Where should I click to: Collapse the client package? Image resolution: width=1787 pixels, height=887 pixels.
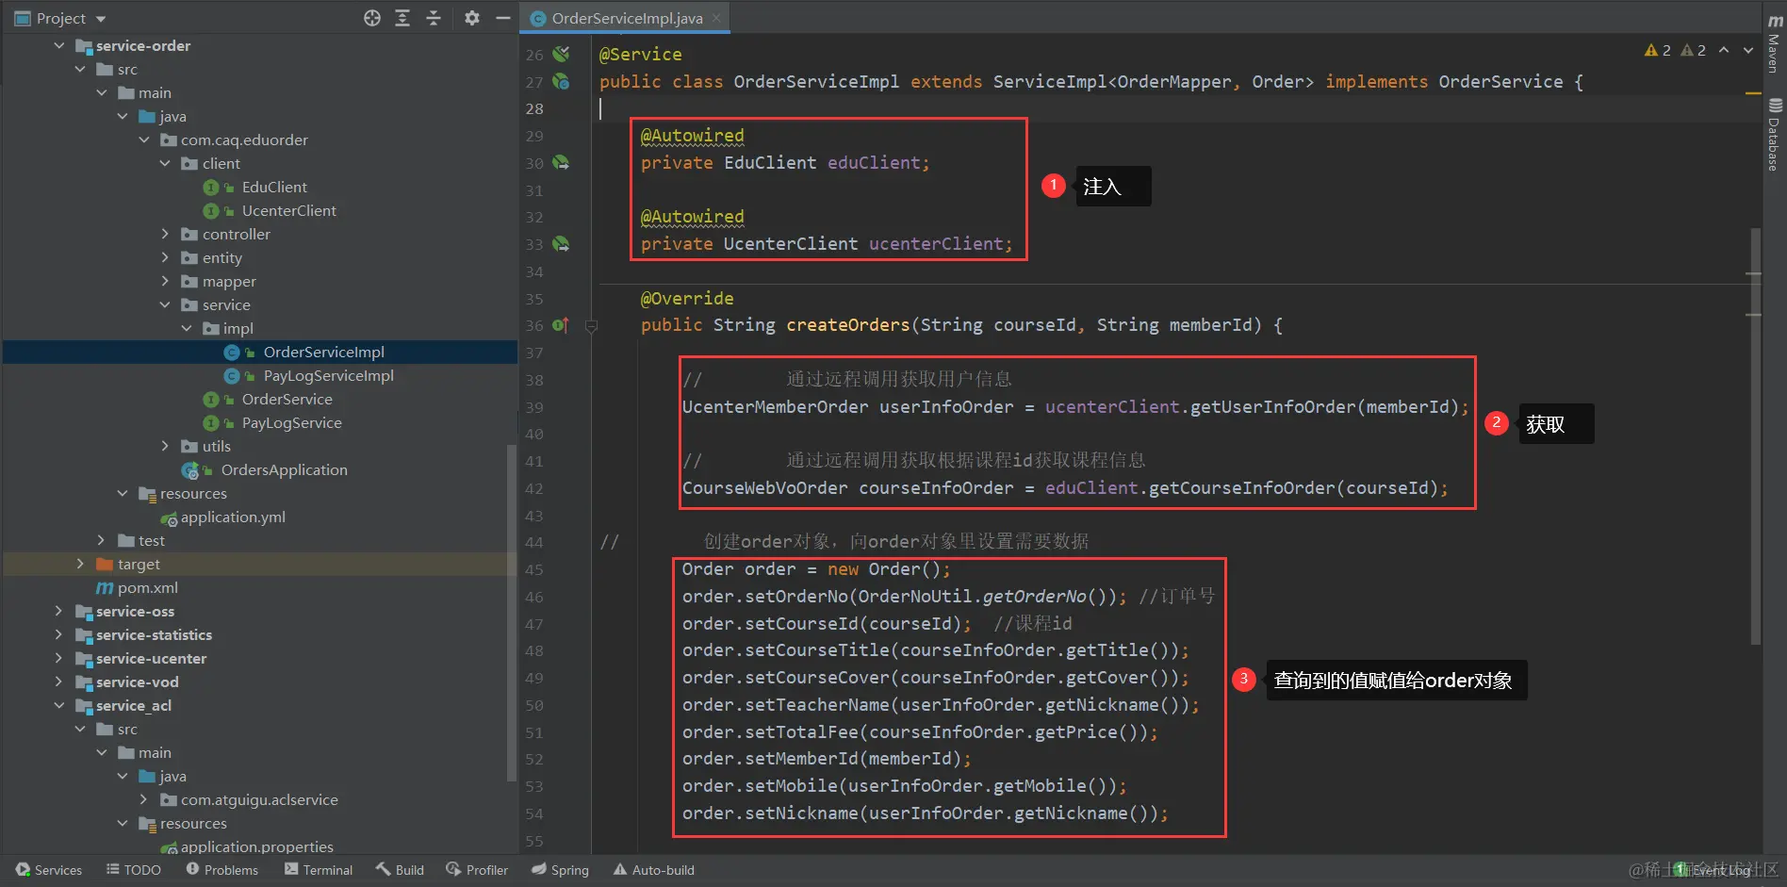[165, 163]
